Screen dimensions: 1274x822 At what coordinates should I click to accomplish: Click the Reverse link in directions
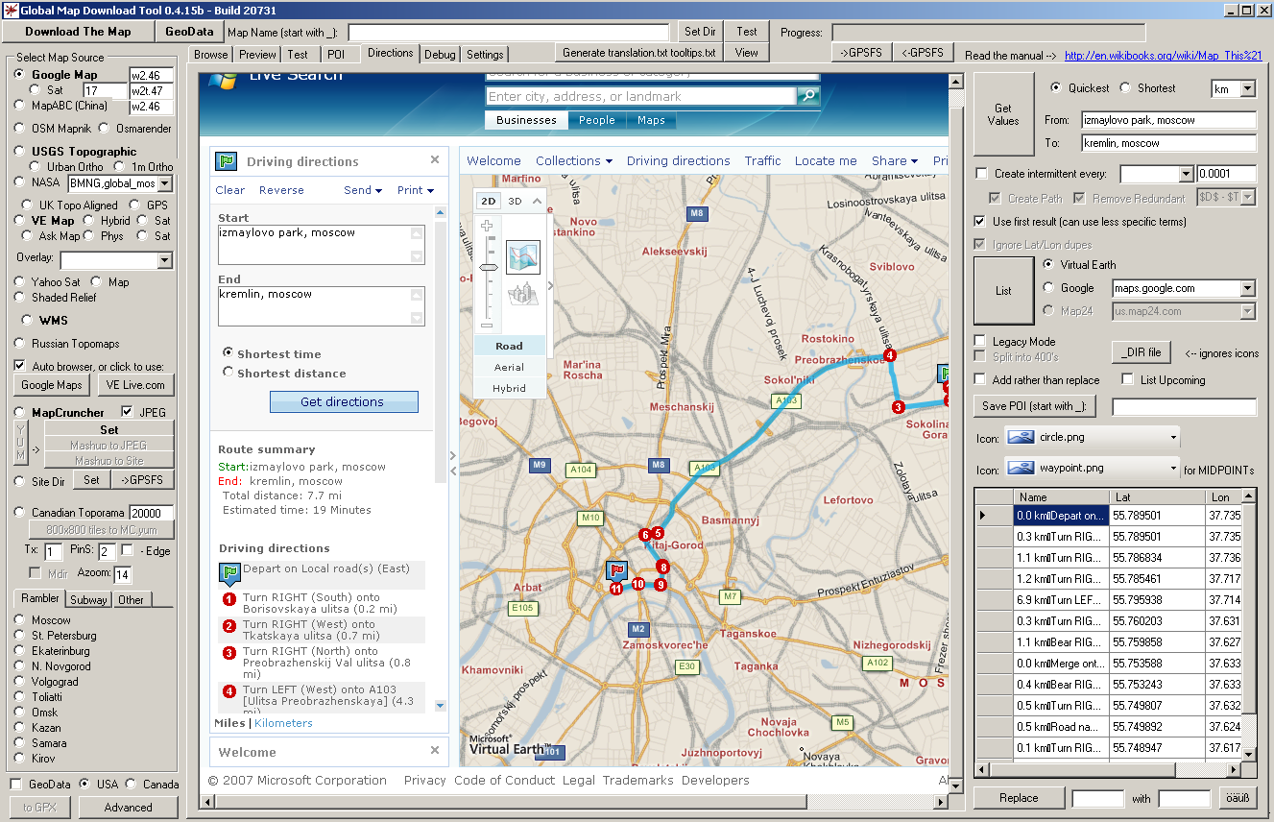coord(281,190)
